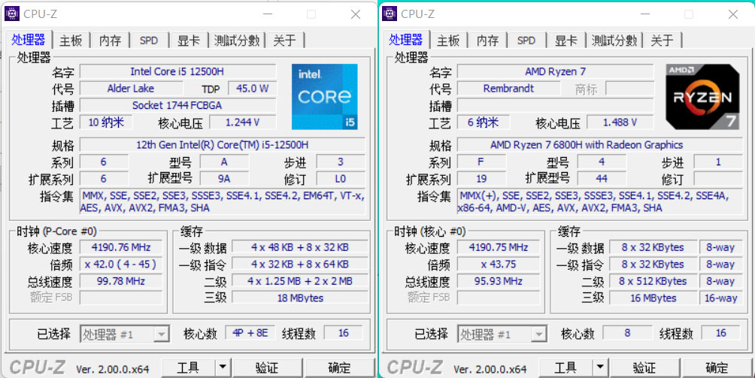Close the Intel i5 CPU-Z window
The height and width of the screenshot is (378, 755).
356,14
